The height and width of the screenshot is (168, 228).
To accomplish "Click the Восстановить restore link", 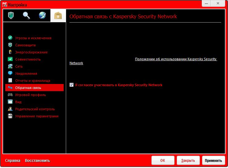I will (x=37, y=161).
